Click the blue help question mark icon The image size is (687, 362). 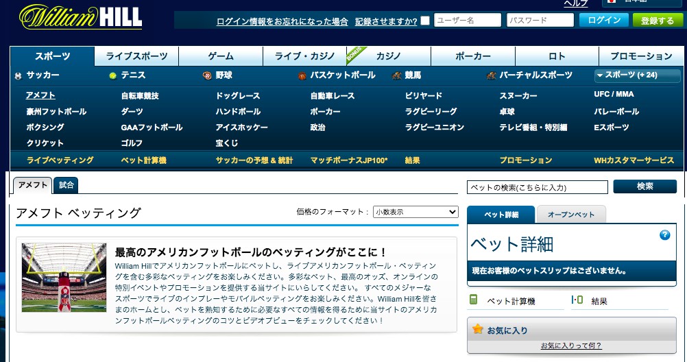click(664, 235)
